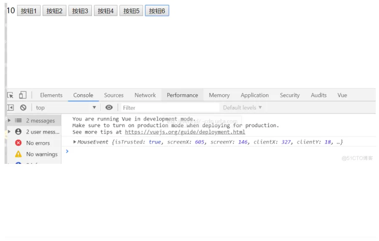379x241 pixels.
Task: Open the Application tab
Action: point(254,95)
